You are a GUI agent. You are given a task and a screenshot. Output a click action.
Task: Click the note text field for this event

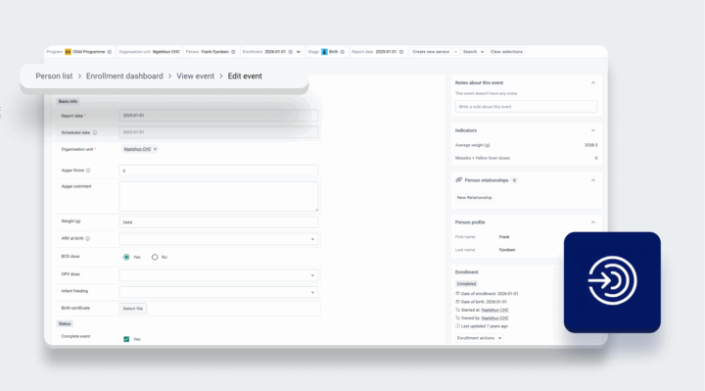(526, 107)
